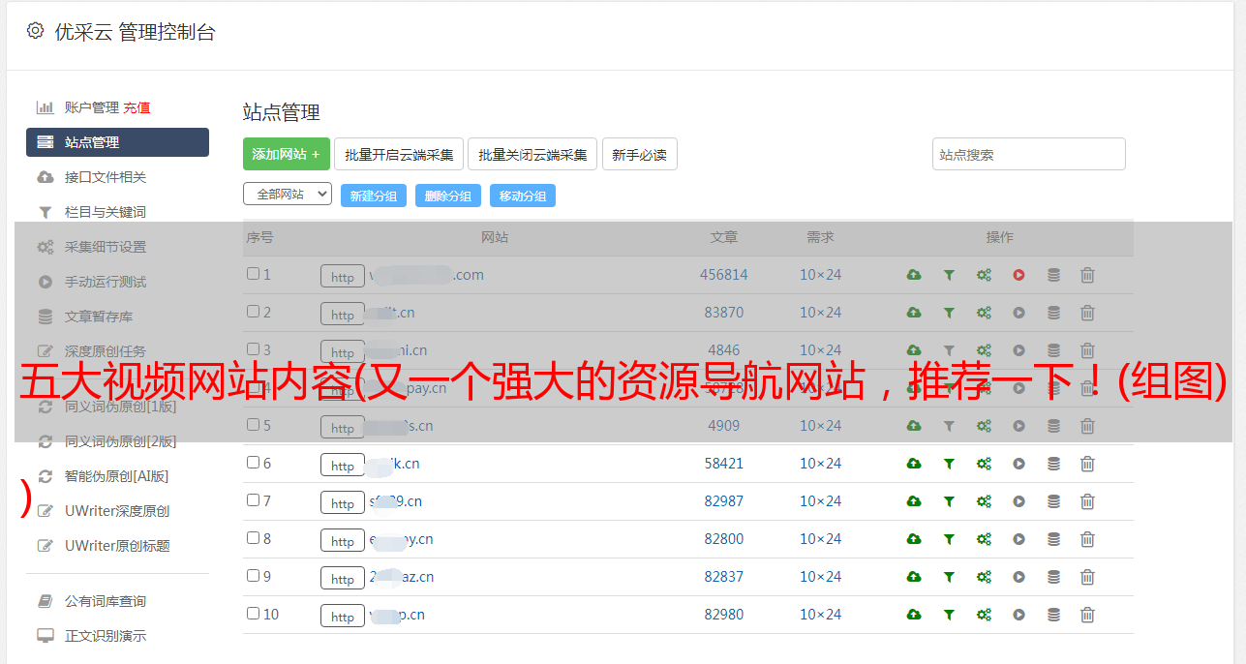Image resolution: width=1246 pixels, height=664 pixels.
Task: Open 接口文件相关 in the sidebar
Action: coord(106,177)
